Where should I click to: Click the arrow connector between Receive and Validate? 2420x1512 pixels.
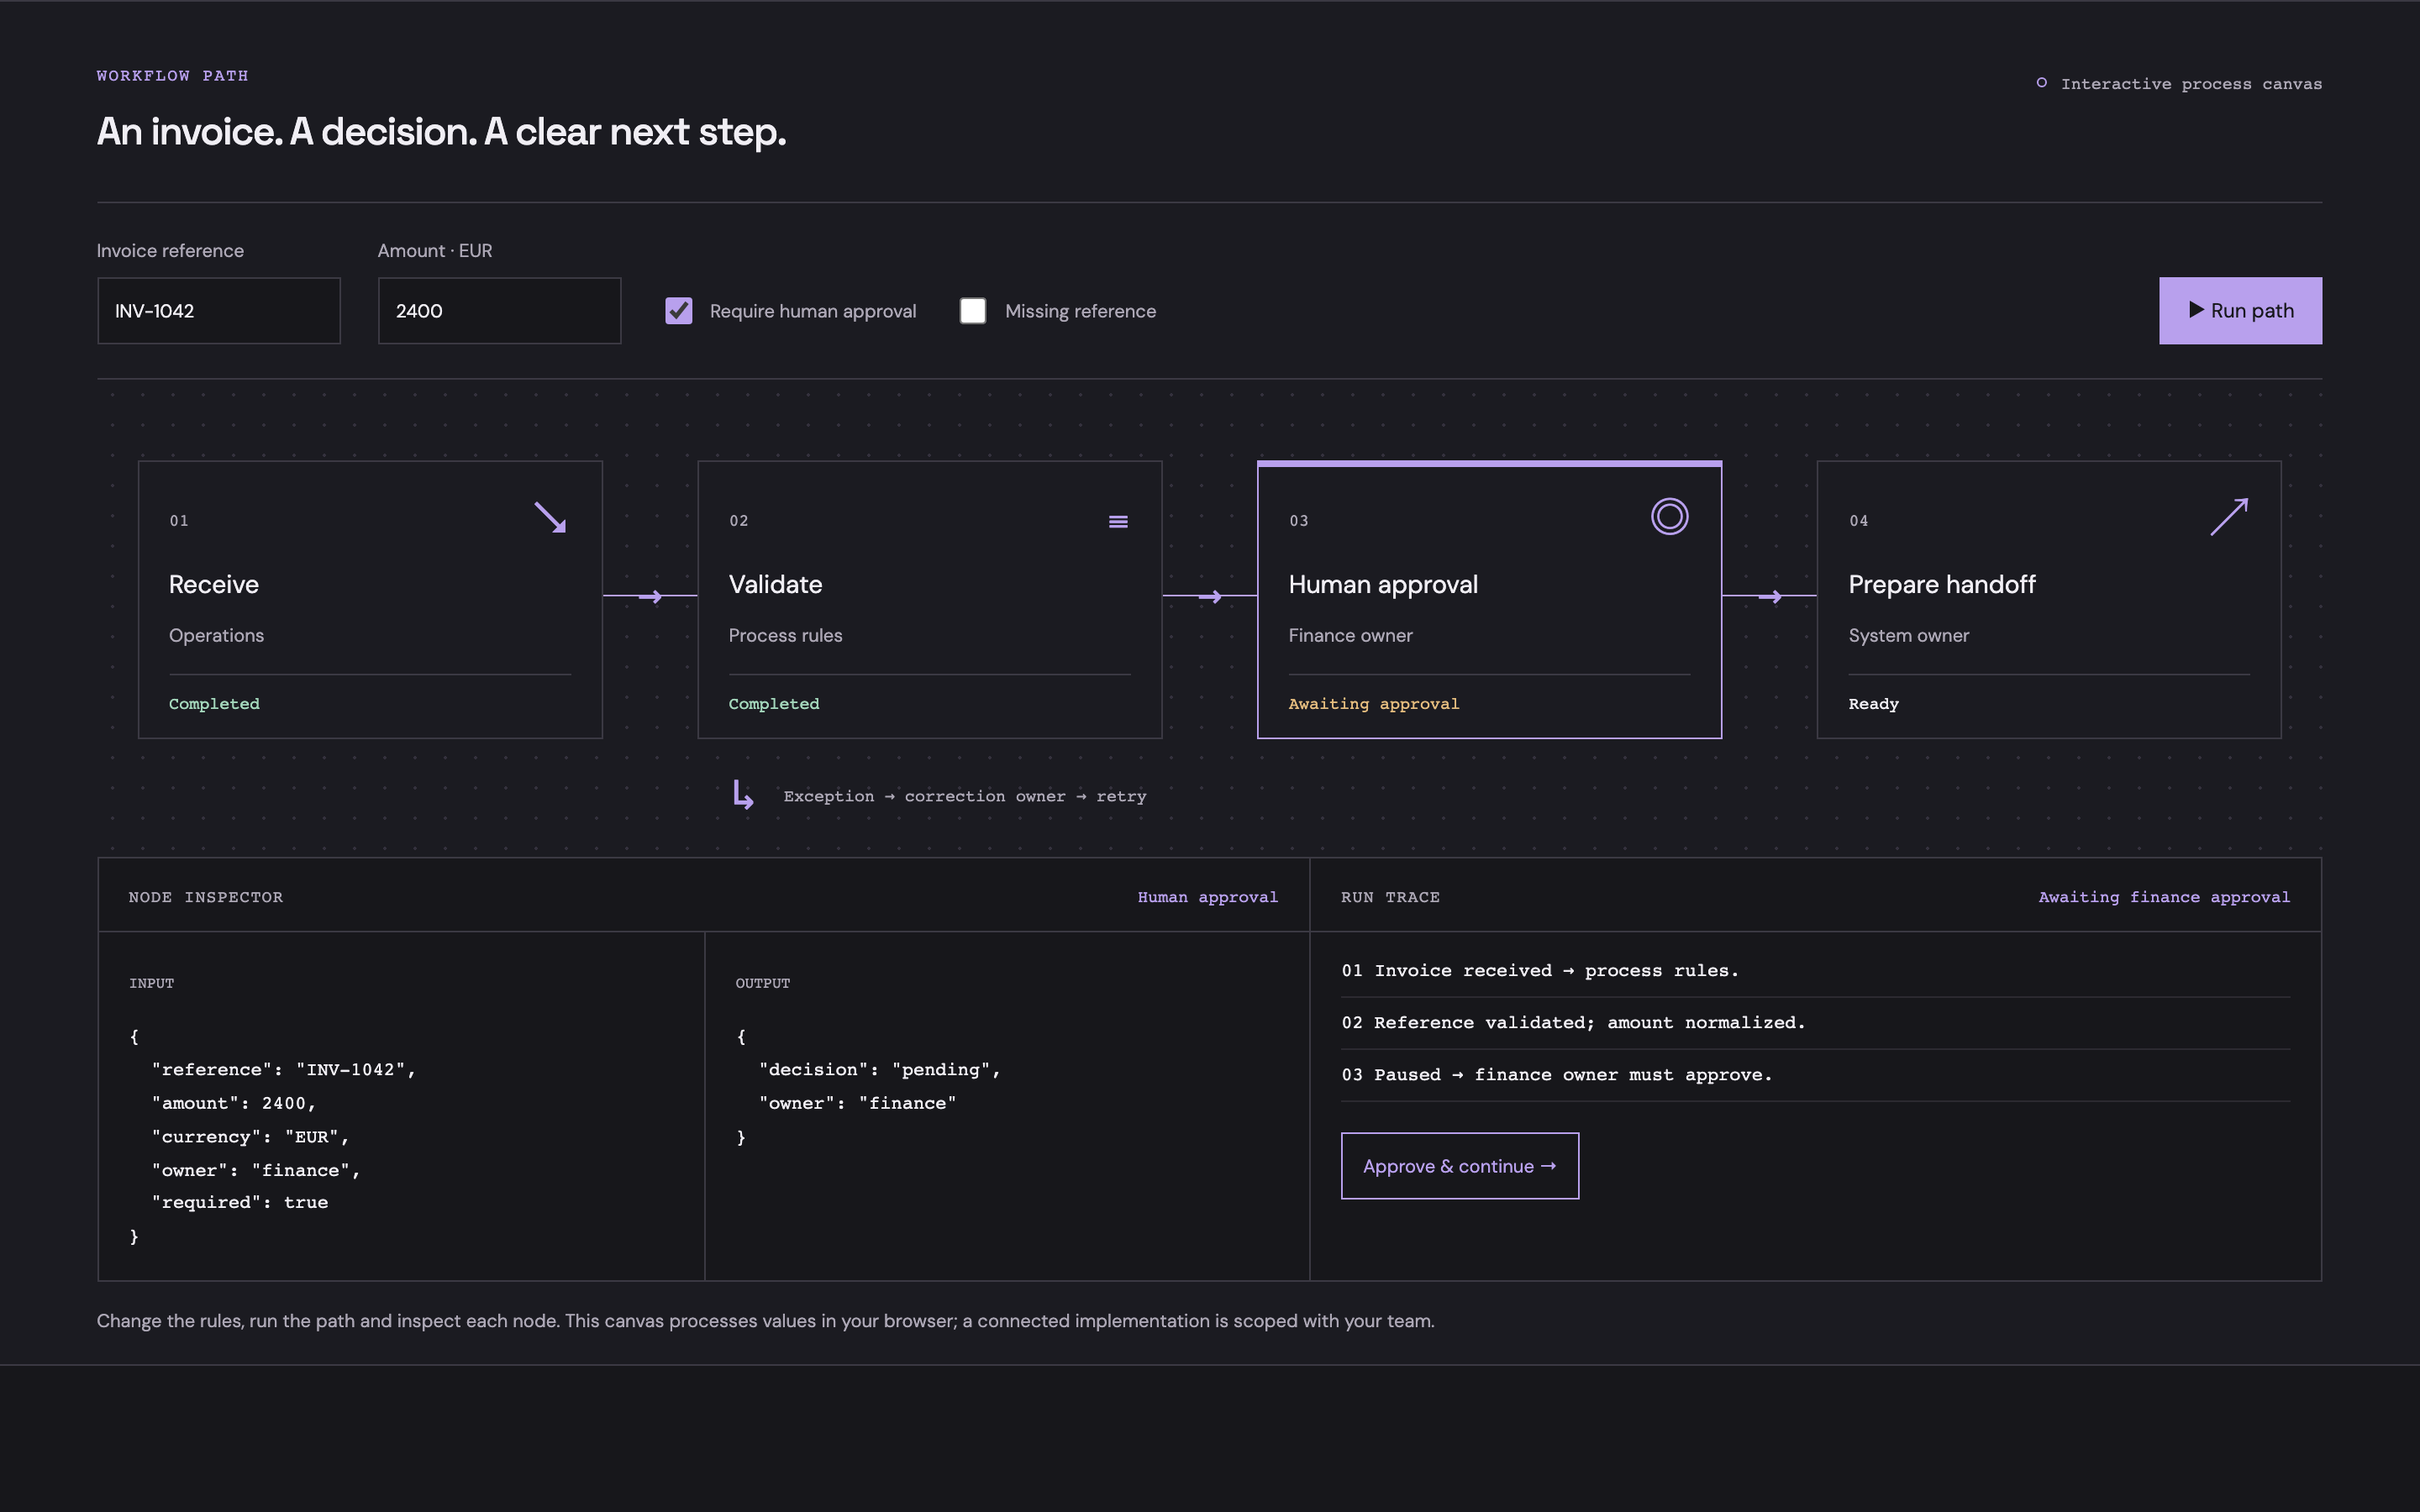[650, 596]
